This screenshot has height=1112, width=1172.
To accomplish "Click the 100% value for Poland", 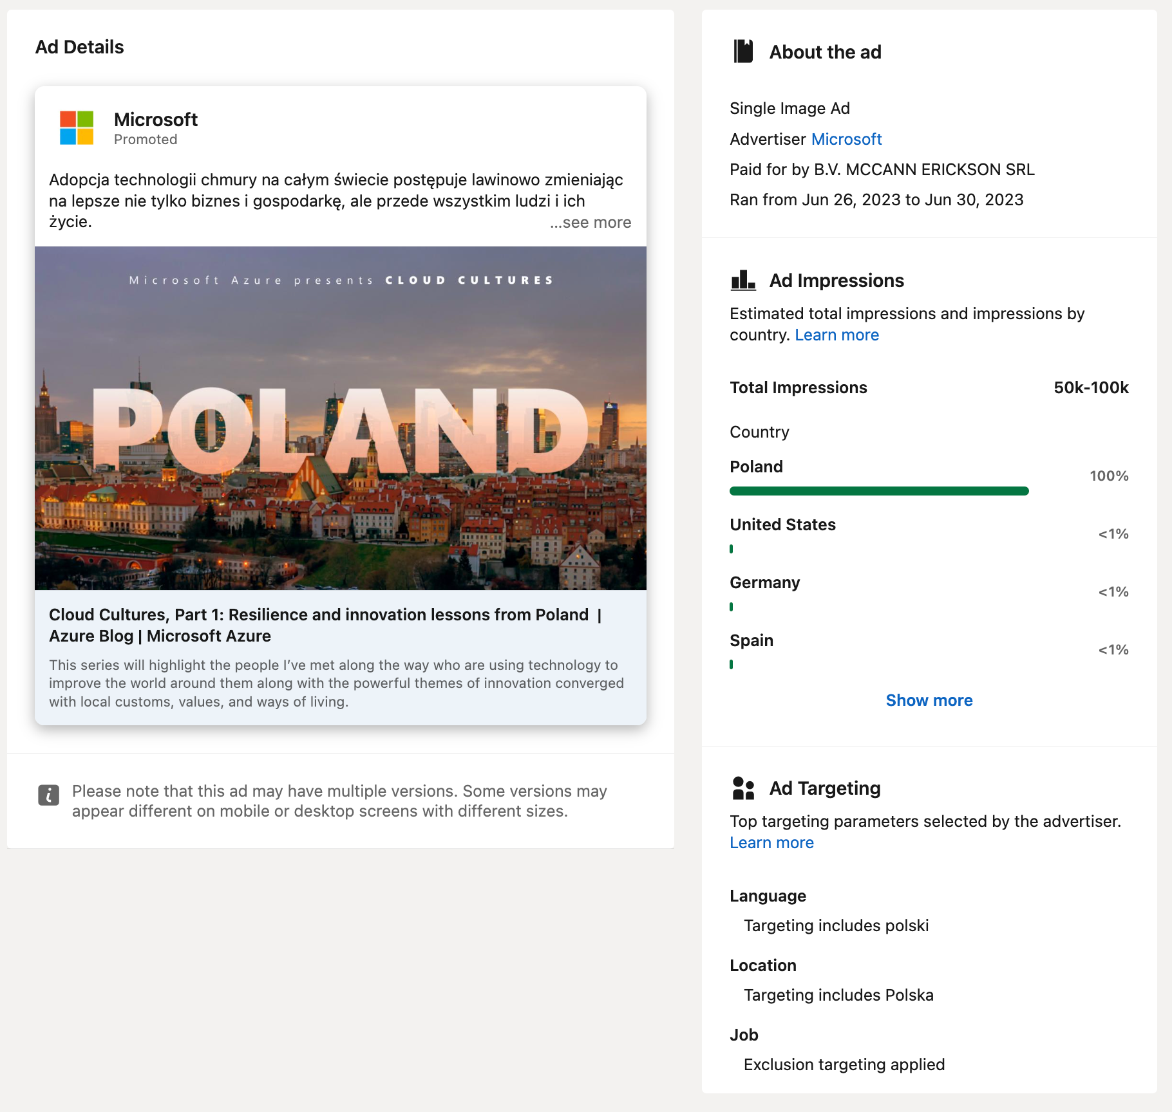I will pos(1109,476).
